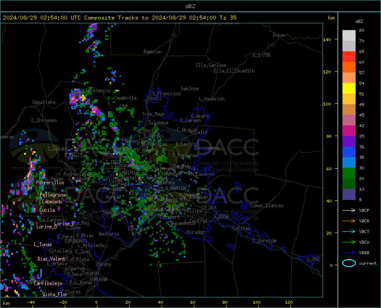This screenshot has width=381, height=308.
Task: Click the Encon place label
Action: pyautogui.click(x=279, y=36)
